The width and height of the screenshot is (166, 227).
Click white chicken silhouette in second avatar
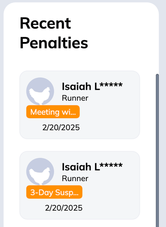(x=39, y=176)
